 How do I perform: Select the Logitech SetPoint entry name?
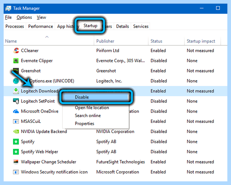(38, 101)
